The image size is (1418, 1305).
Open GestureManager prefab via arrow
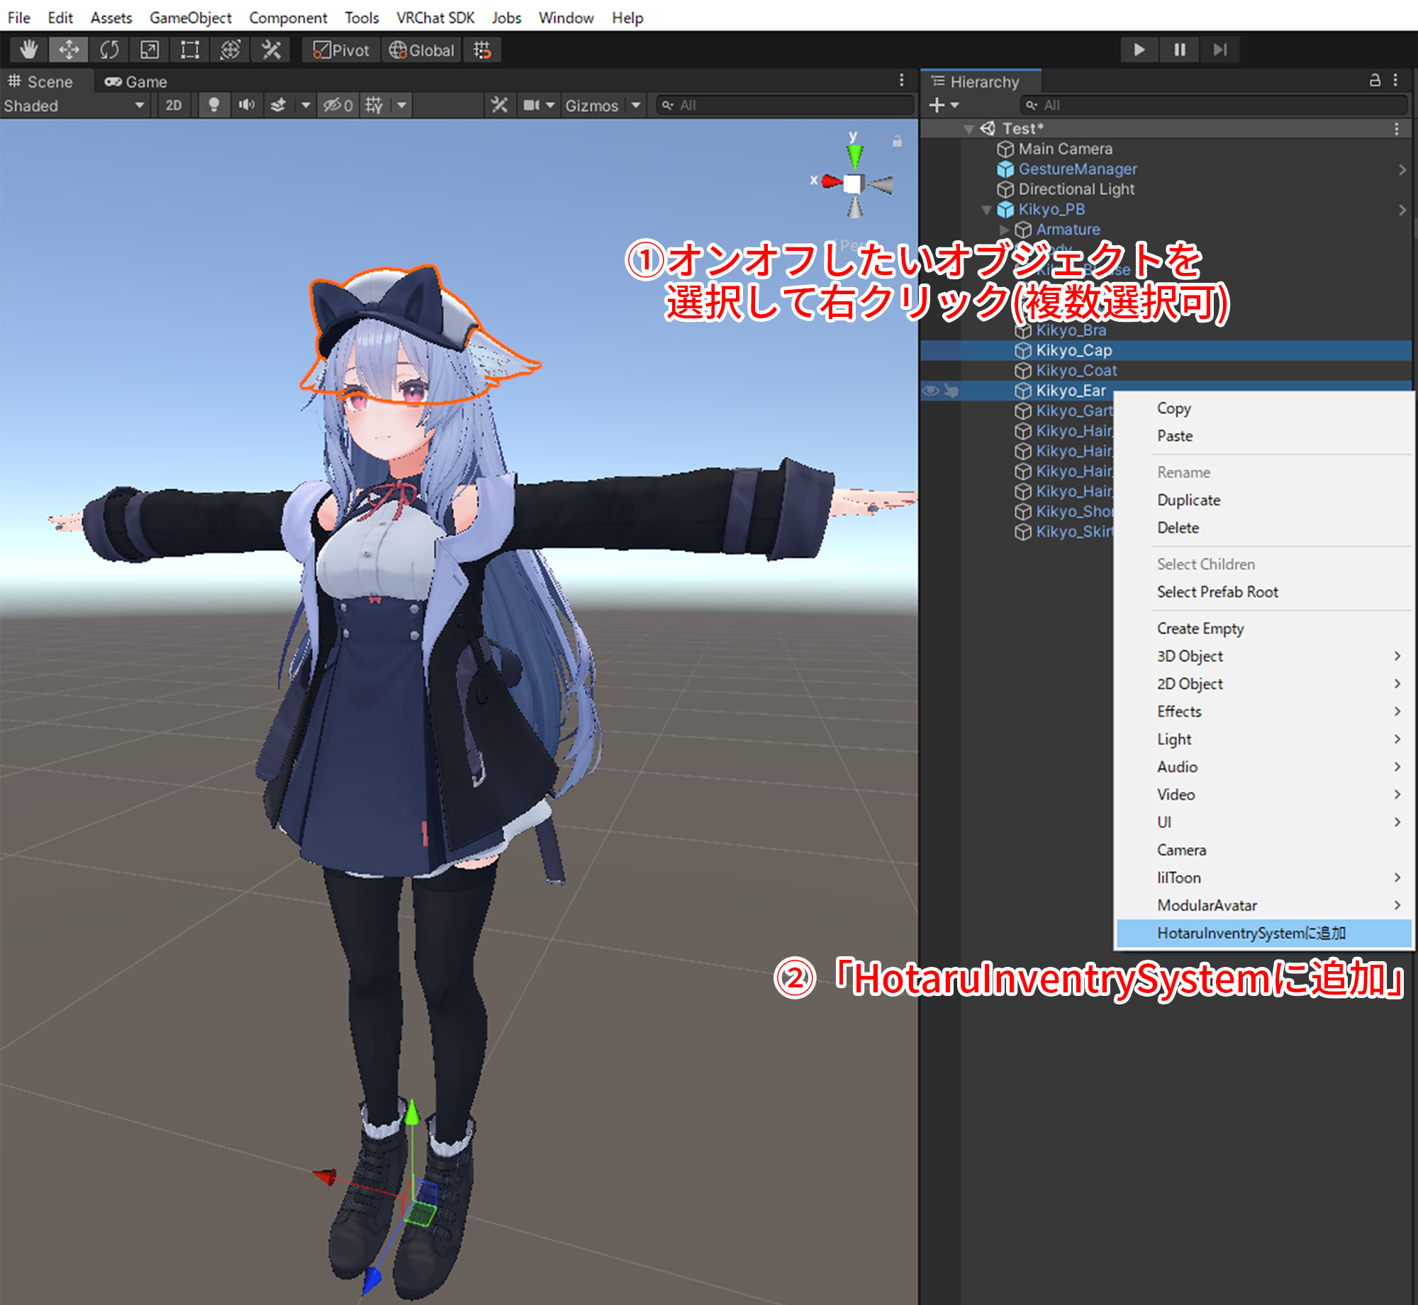point(1402,169)
